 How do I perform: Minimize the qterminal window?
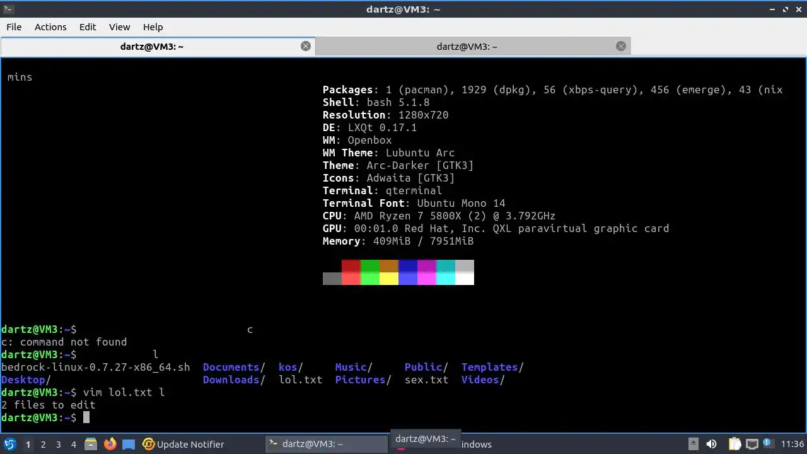coord(773,9)
